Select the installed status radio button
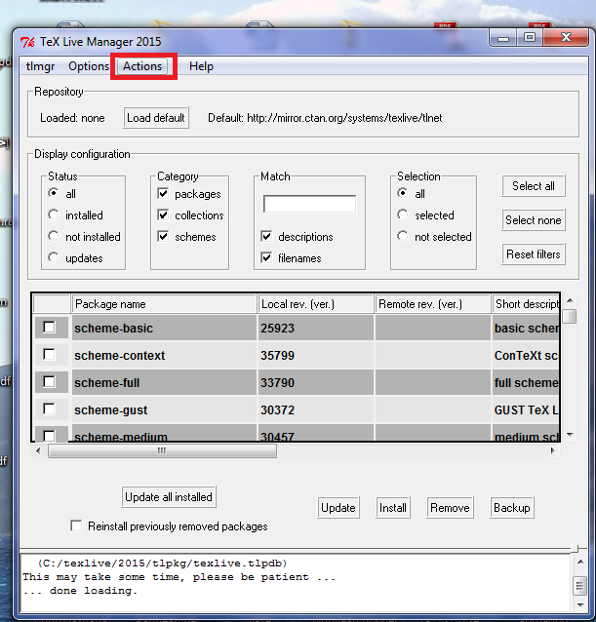This screenshot has height=622, width=596. tap(53, 215)
